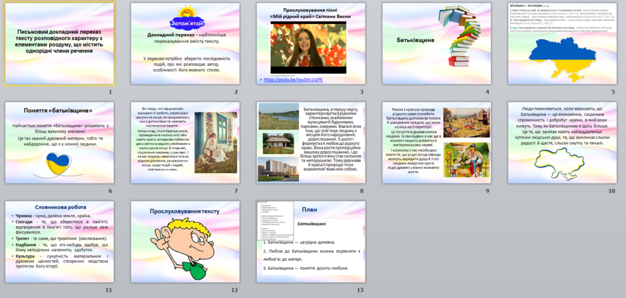The image size is (626, 298).
Task: Click slide number 3 label
Action: pos(362,92)
